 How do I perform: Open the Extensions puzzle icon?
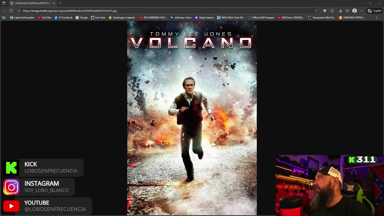click(332, 11)
